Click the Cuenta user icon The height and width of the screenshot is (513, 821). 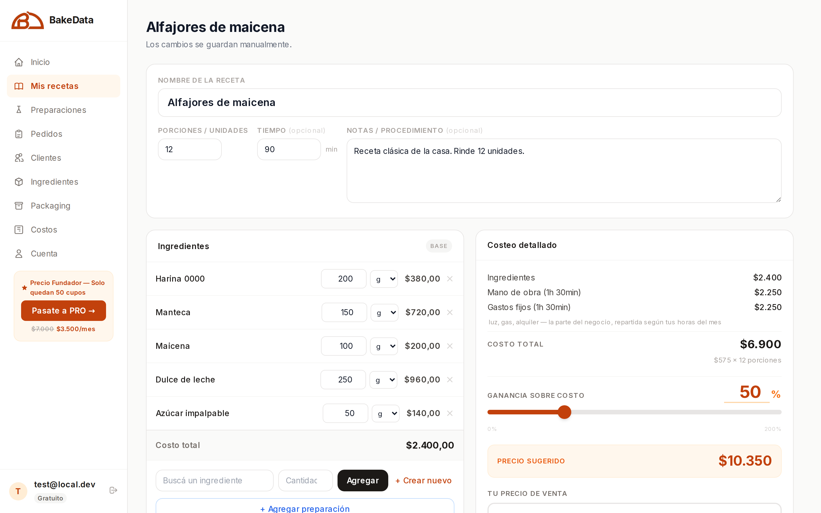[x=19, y=253]
